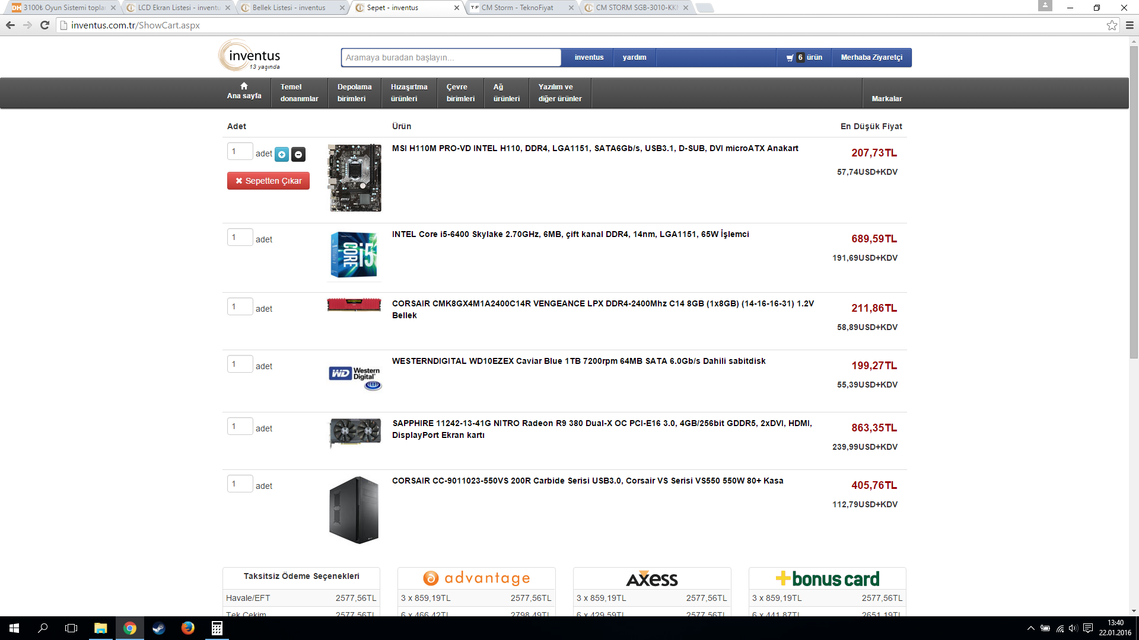Screen dimensions: 1139x640
Task: Click the yardım link in the header
Action: click(634, 57)
